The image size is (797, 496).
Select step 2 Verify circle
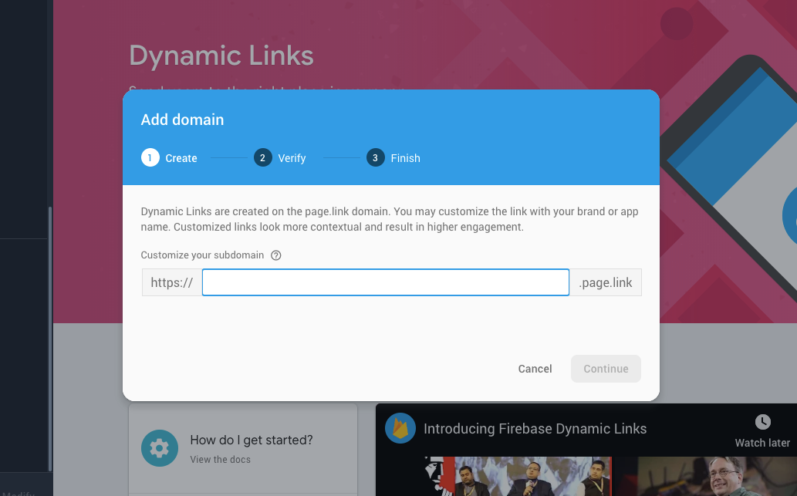[x=263, y=157]
